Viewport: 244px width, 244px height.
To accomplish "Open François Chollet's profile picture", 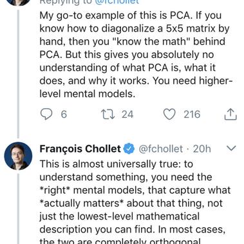I will coord(18,156).
